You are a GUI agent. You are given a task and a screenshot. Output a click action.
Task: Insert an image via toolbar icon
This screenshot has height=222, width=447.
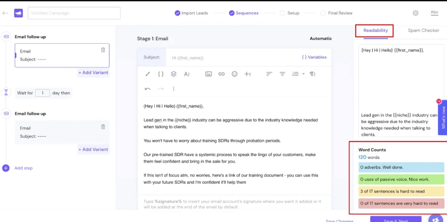pyautogui.click(x=209, y=74)
